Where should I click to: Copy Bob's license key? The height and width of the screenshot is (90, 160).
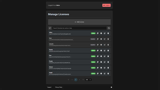(x=98, y=39)
